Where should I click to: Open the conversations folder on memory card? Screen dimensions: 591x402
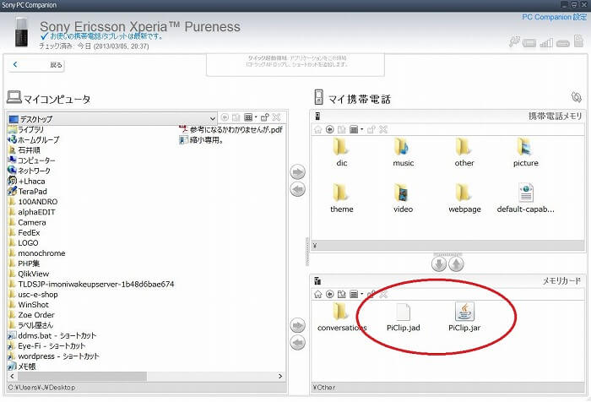coord(342,316)
